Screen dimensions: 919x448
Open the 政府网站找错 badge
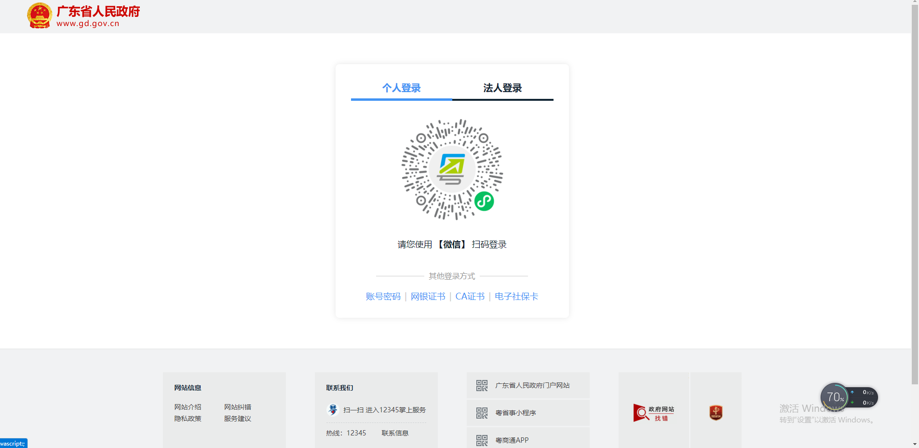[x=653, y=413]
